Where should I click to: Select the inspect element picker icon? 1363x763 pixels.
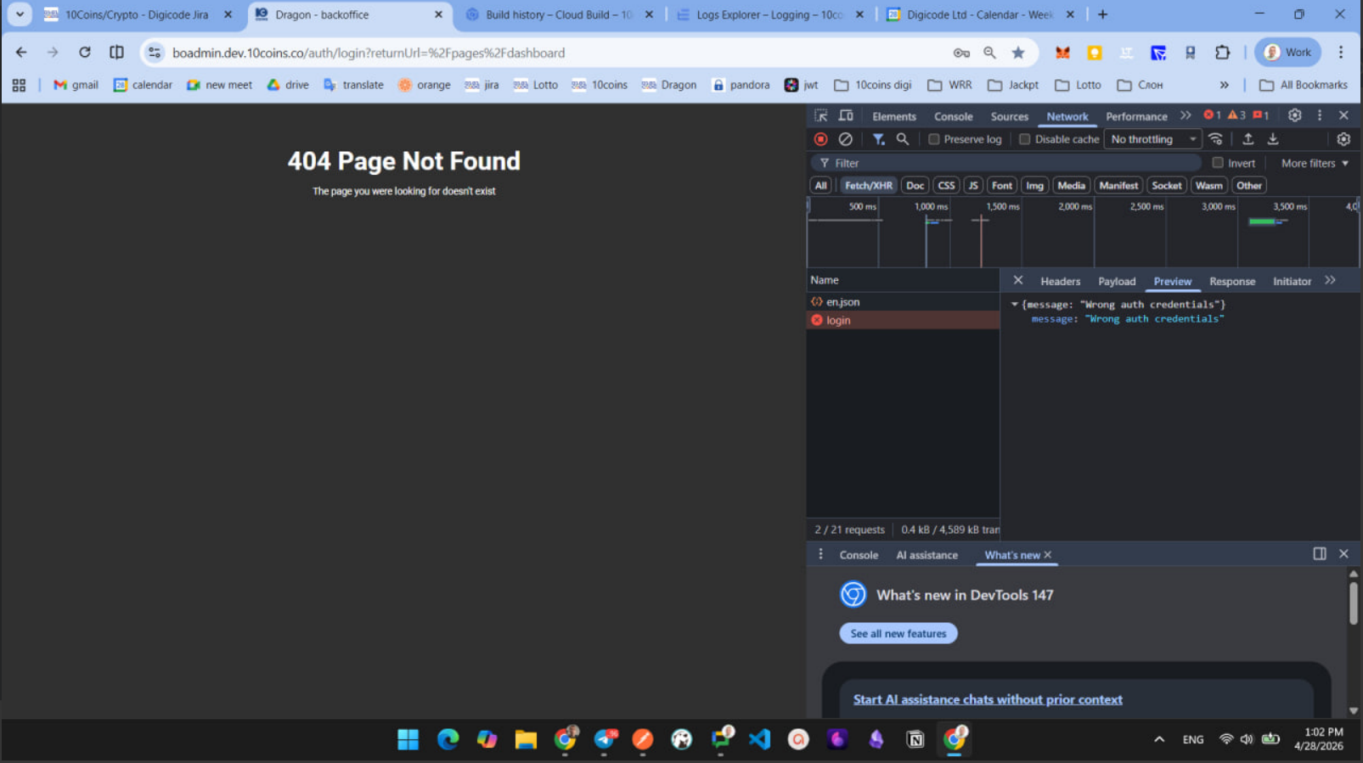pos(820,115)
